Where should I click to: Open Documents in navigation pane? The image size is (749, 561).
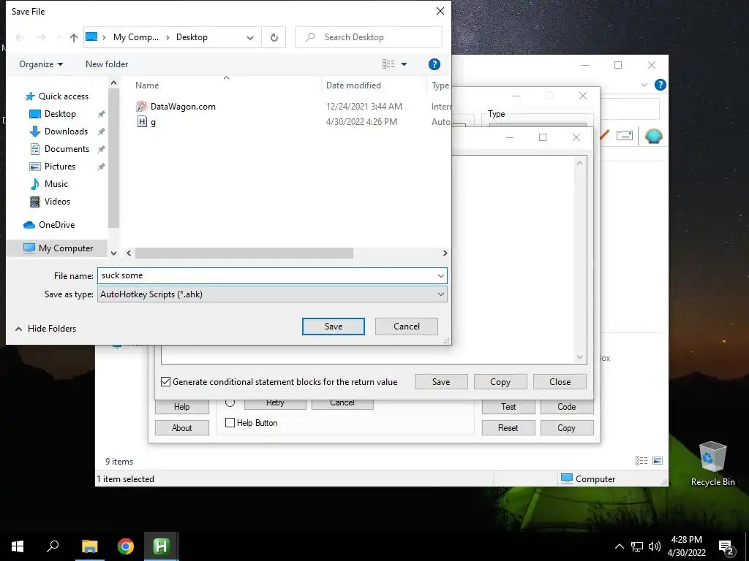(67, 149)
